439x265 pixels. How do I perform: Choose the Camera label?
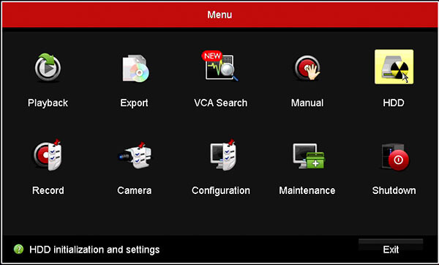pos(135,190)
